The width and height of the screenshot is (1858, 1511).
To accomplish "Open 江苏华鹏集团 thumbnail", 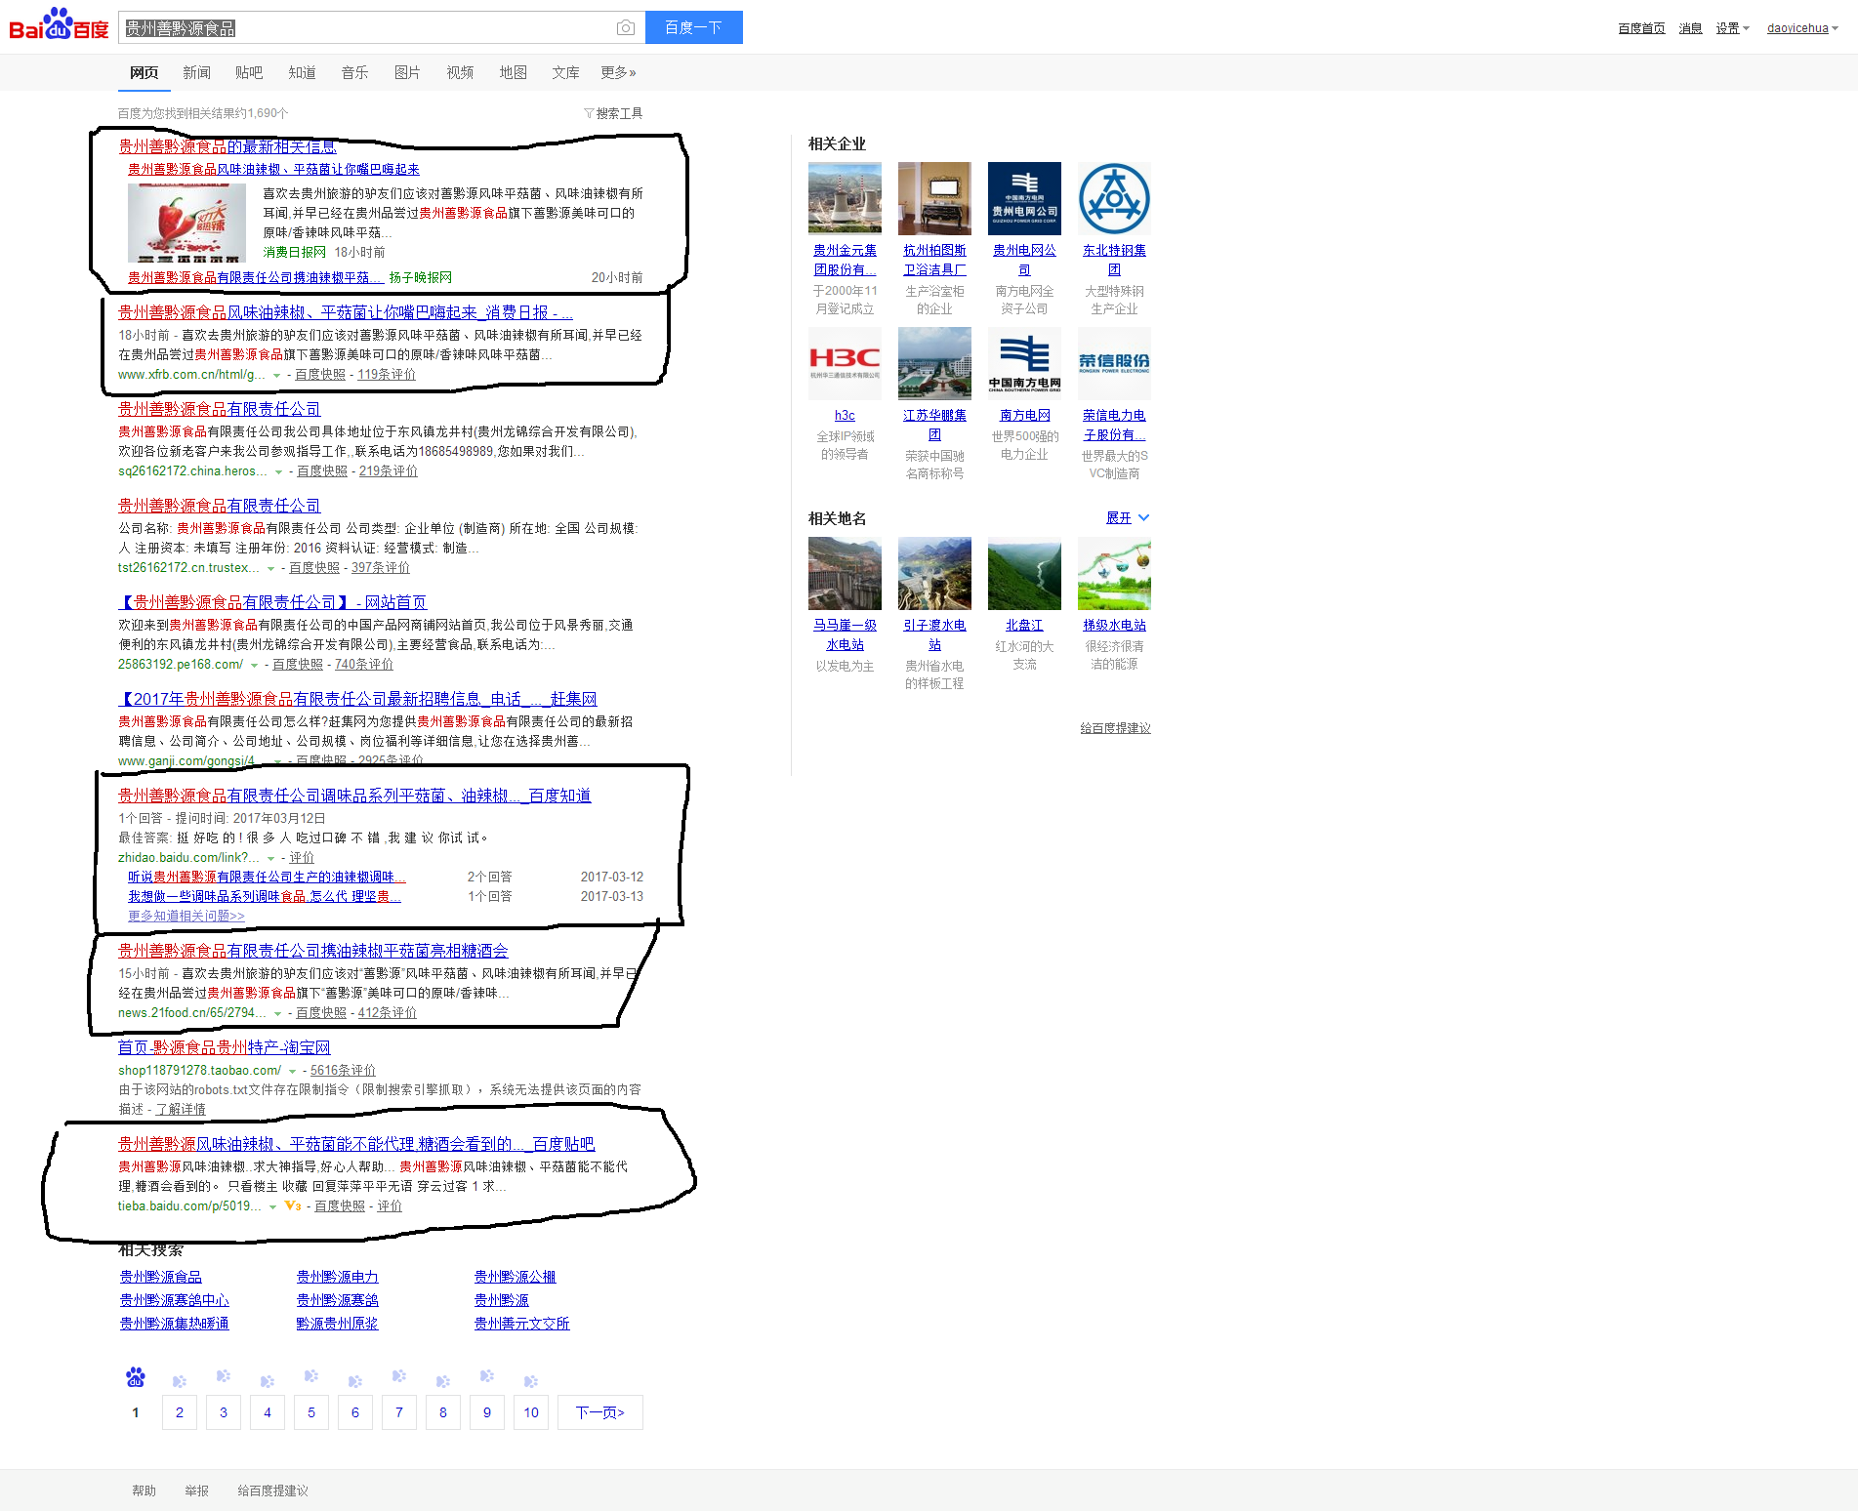I will point(934,363).
